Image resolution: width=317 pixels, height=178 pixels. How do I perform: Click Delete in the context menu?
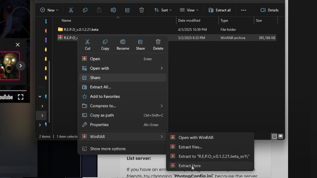tap(158, 45)
